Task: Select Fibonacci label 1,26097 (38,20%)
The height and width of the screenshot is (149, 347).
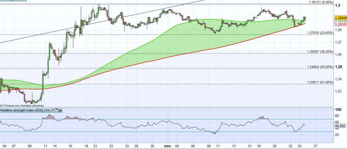Action: click(320, 52)
